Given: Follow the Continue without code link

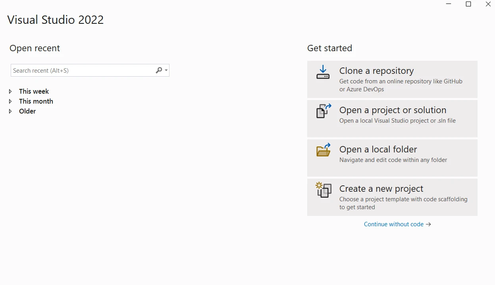Looking at the screenshot, I should [393, 224].
